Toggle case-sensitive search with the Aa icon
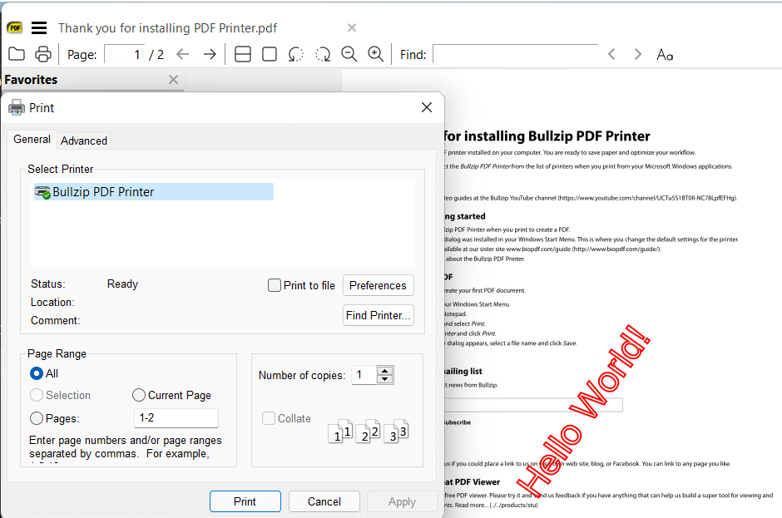This screenshot has height=518, width=782. click(x=664, y=54)
